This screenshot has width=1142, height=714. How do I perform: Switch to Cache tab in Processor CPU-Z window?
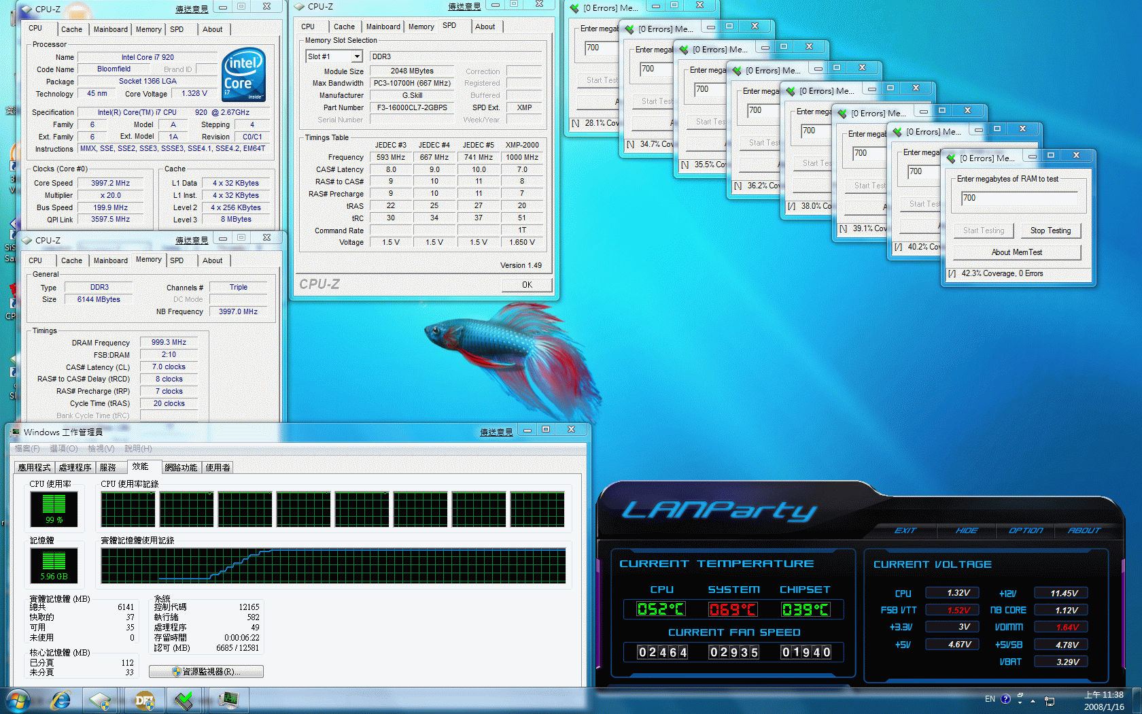[71, 29]
